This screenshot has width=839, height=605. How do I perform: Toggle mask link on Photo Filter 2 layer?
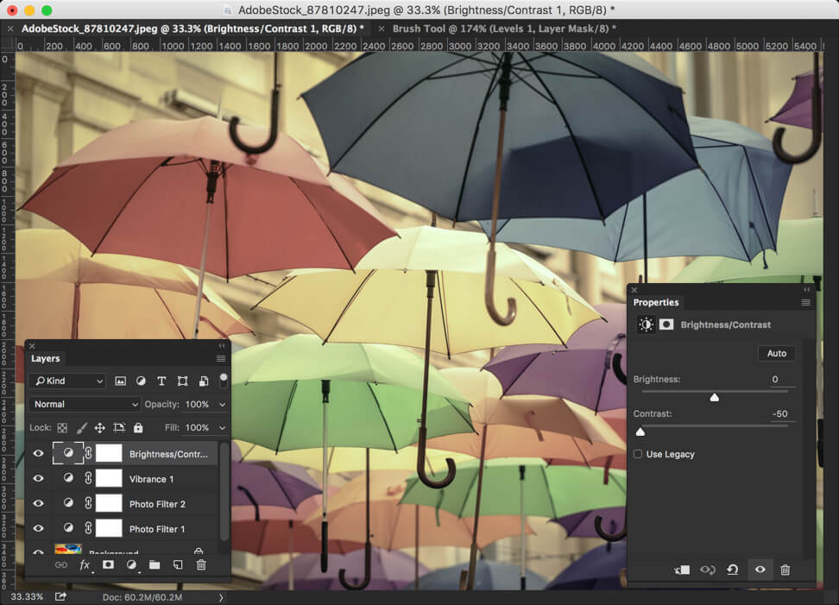point(88,503)
